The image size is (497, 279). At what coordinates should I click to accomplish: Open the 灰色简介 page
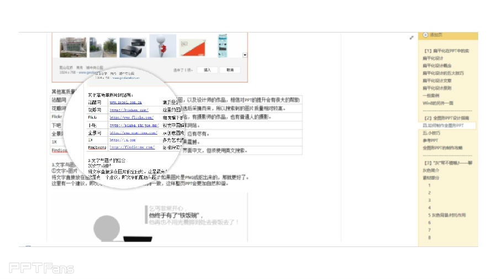tap(431, 170)
